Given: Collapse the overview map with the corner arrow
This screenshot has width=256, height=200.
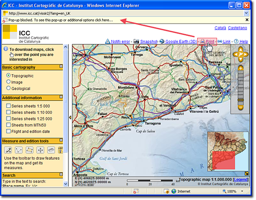Looking at the screenshot, I should pyautogui.click(x=246, y=174).
